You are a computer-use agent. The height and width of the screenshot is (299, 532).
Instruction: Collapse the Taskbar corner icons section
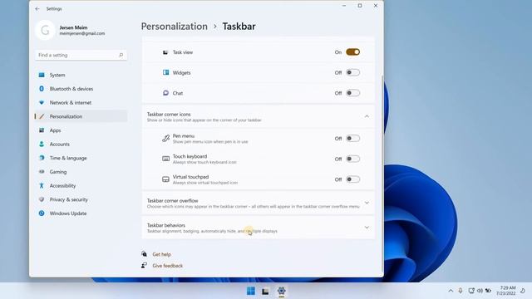pos(367,116)
